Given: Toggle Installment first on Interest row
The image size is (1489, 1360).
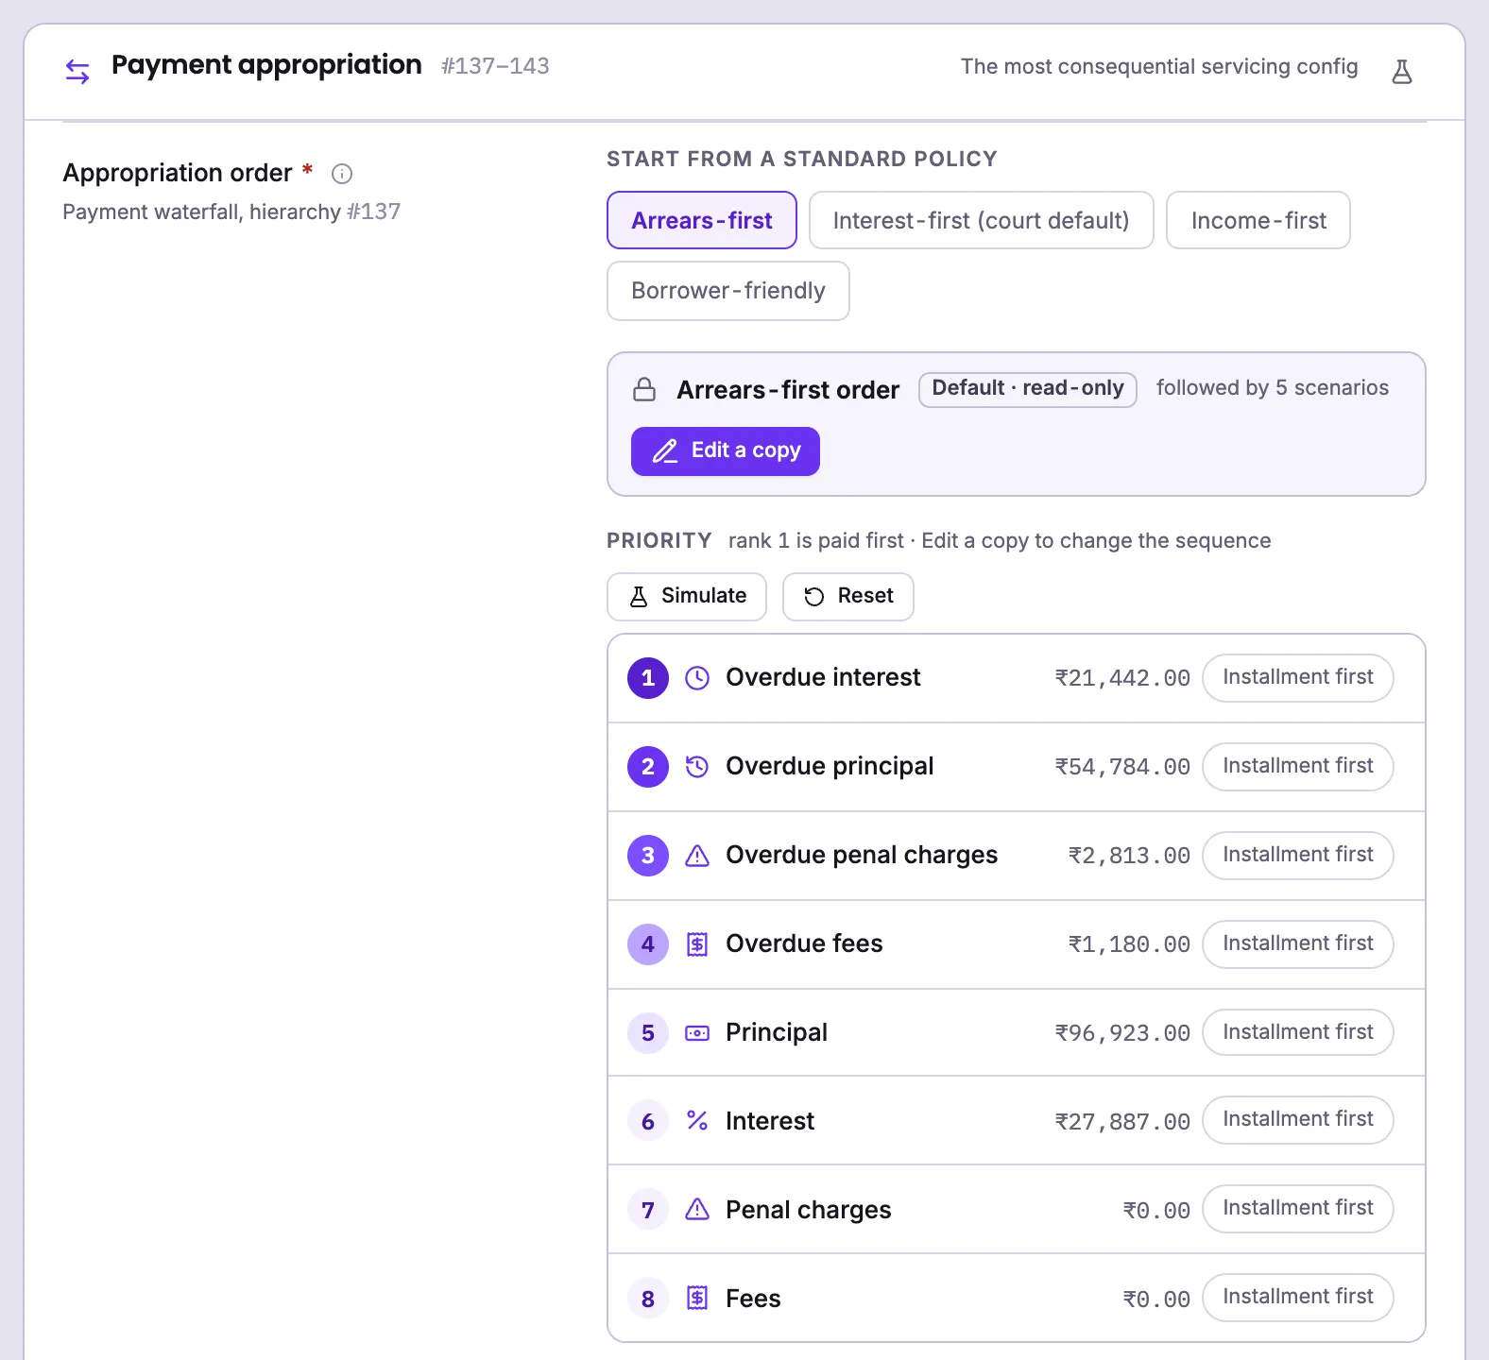Looking at the screenshot, I should (x=1298, y=1120).
